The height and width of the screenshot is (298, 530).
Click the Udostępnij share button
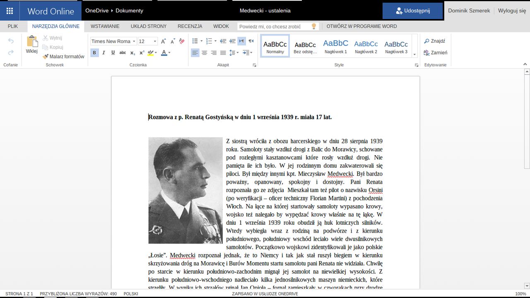[x=413, y=11]
